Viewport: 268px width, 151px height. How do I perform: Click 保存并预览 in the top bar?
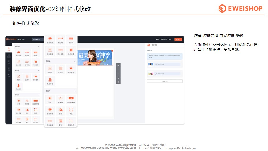tap(164, 39)
